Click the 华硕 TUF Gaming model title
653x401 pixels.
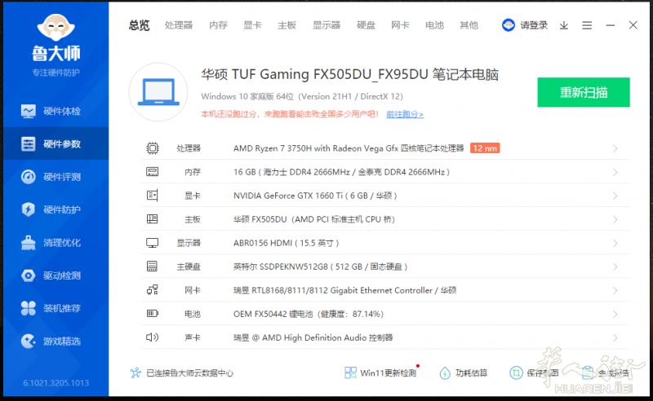pos(350,74)
